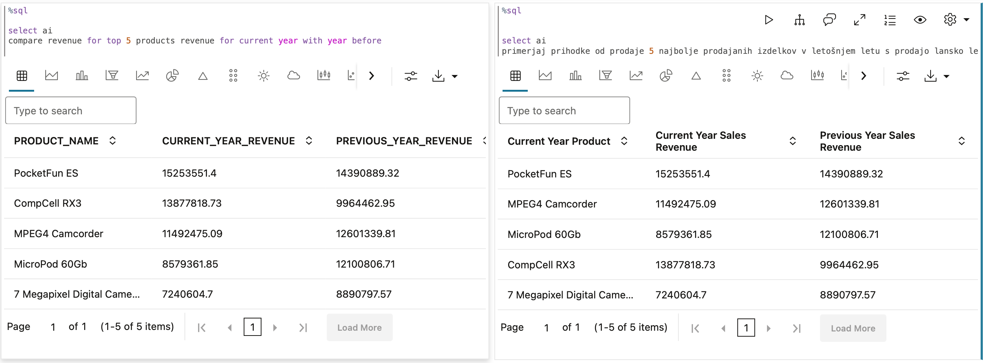This screenshot has width=991, height=363.
Task: Go to next page in left panel
Action: pyautogui.click(x=275, y=328)
